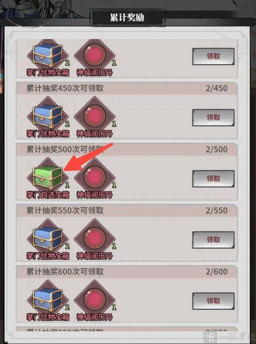Open the blue 掌门信物宝箱 in the 550 row
The height and width of the screenshot is (344, 256).
48,239
